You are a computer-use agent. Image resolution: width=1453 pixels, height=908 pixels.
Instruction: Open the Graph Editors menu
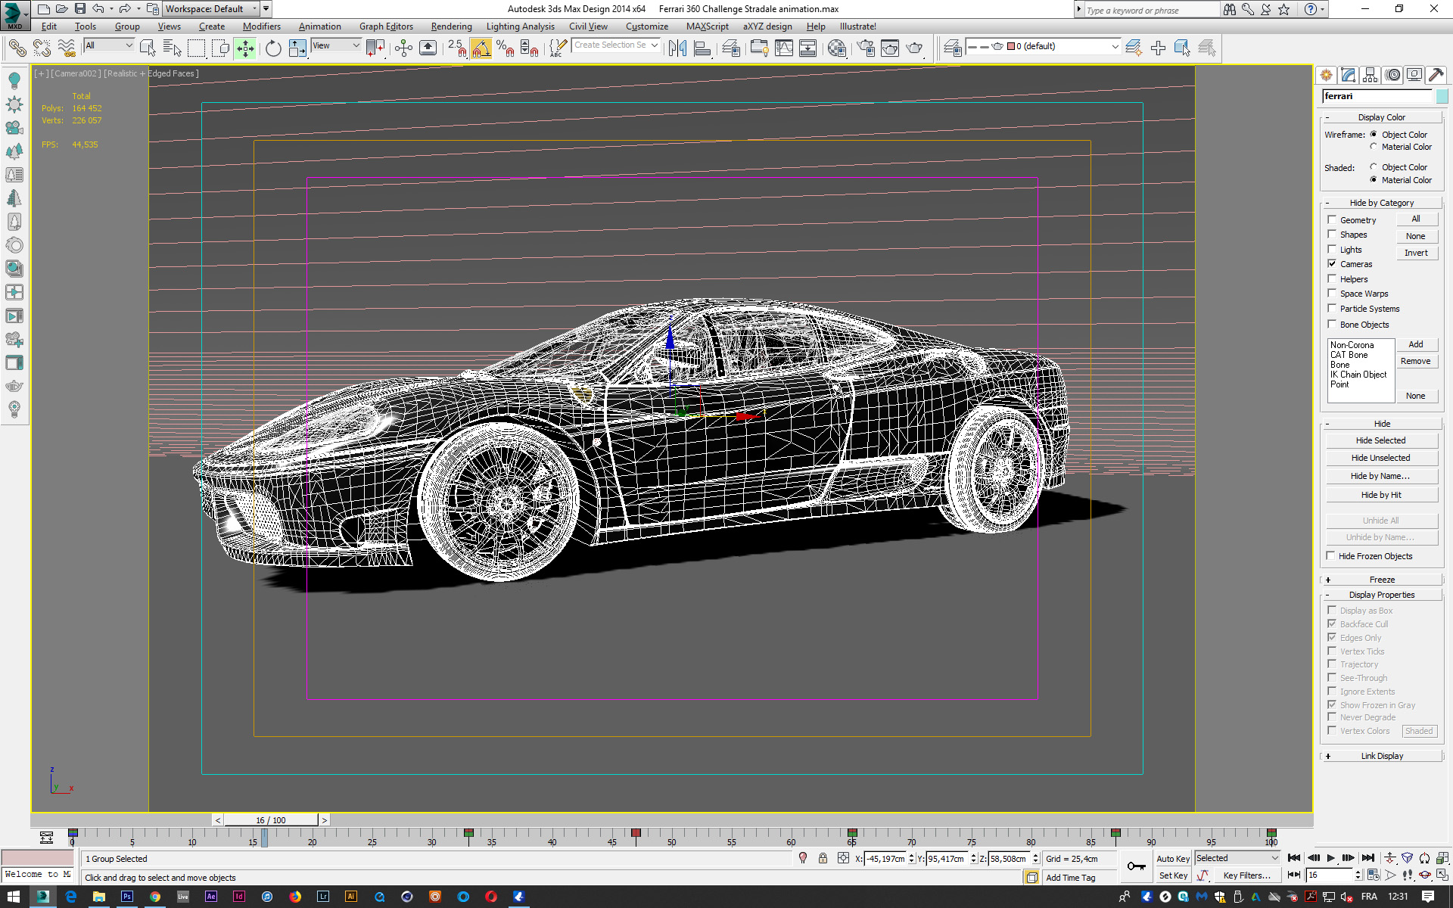click(x=386, y=26)
